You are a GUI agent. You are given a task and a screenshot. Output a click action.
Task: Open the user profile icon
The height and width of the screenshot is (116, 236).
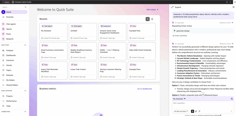click(x=230, y=2)
